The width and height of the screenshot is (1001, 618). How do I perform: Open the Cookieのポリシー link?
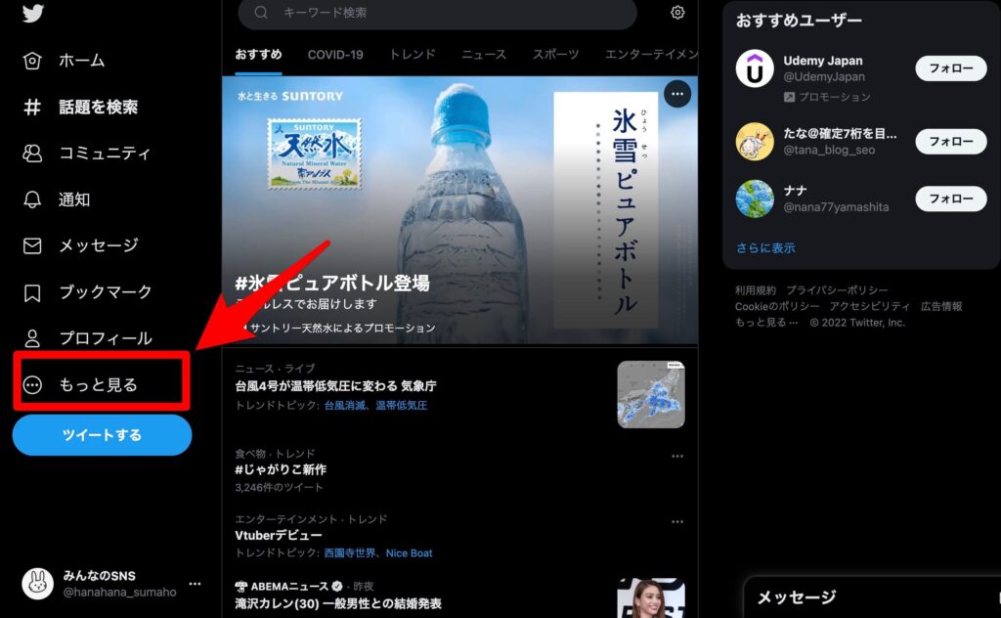777,306
